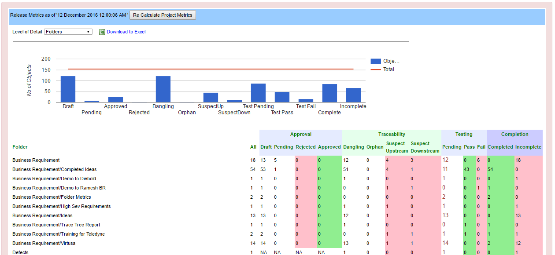The image size is (555, 255).
Task: Select the Draft bar in chart
Action: point(68,89)
